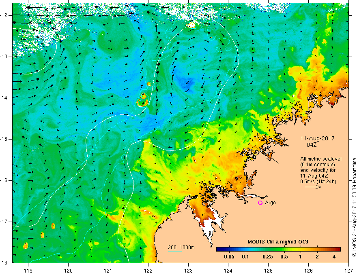The image size is (357, 275).
Task: Click the 127 longitude axis label
Action: click(348, 271)
